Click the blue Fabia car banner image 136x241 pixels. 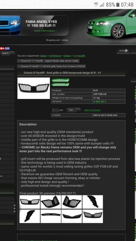click(10, 25)
